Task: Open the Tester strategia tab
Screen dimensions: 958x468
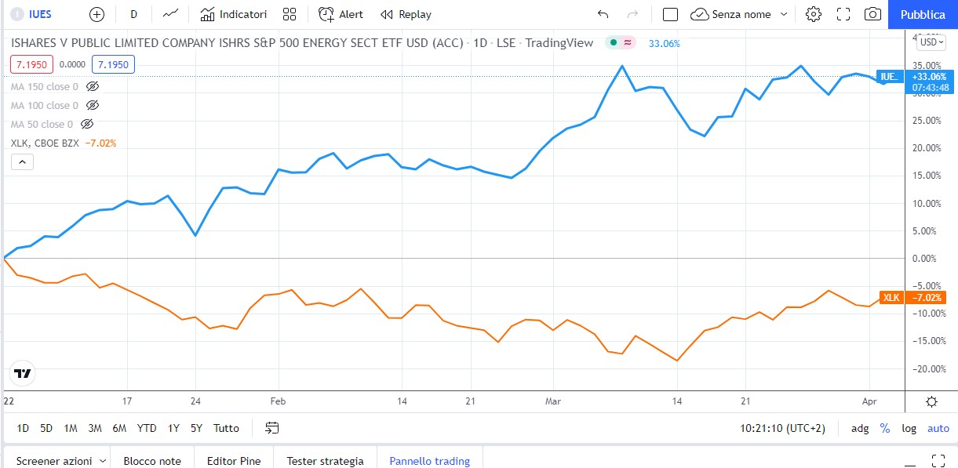Action: (x=325, y=460)
